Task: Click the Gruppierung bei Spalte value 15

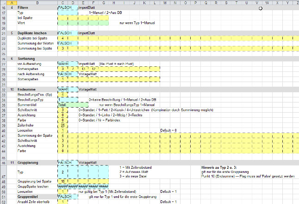Action: (62, 181)
